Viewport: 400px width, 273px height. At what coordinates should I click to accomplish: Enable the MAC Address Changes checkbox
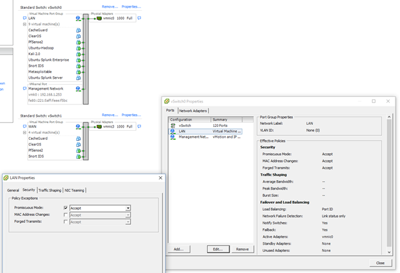pos(66,215)
